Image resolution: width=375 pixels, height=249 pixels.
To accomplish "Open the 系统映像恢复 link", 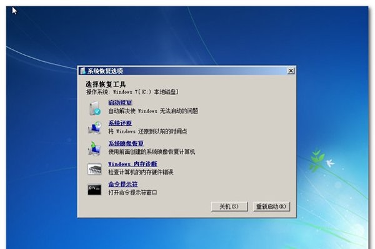I will pyautogui.click(x=126, y=143).
